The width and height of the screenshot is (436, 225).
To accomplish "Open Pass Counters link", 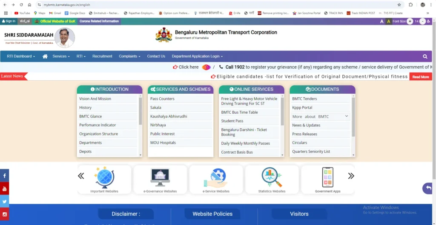I will (162, 98).
